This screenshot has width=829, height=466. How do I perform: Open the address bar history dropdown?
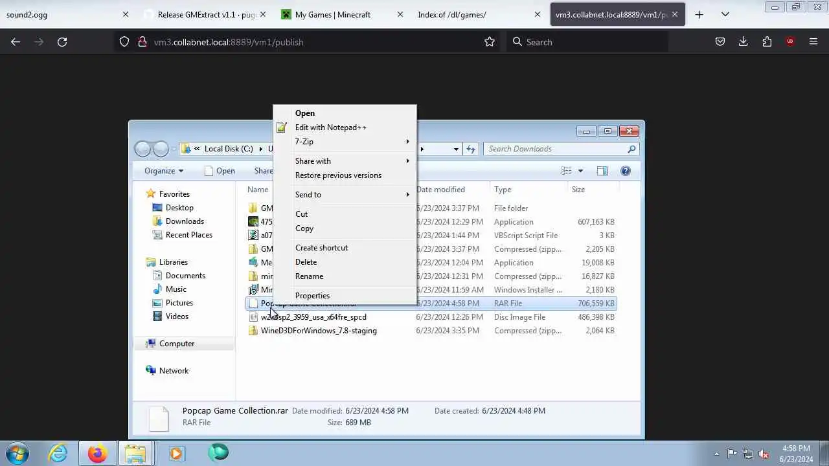(x=456, y=149)
